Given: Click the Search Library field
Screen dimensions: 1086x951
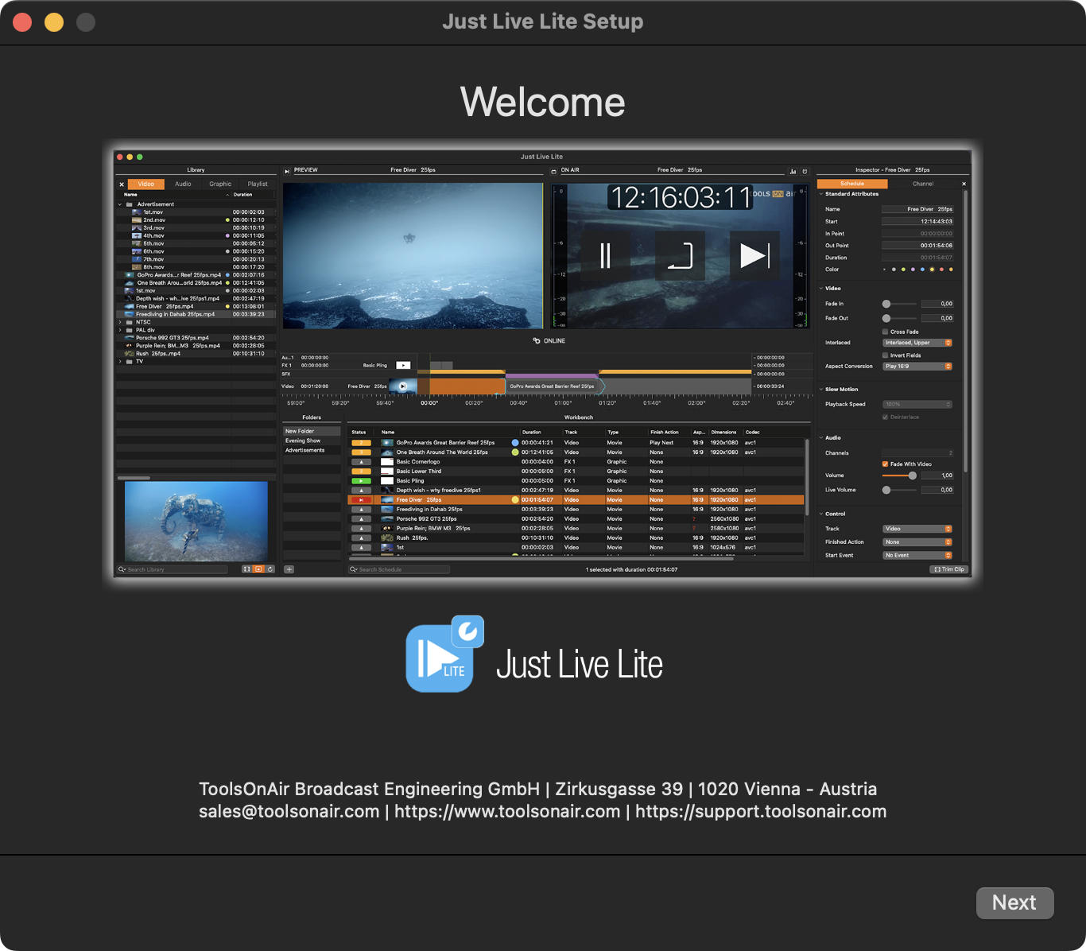Looking at the screenshot, I should pos(173,569).
